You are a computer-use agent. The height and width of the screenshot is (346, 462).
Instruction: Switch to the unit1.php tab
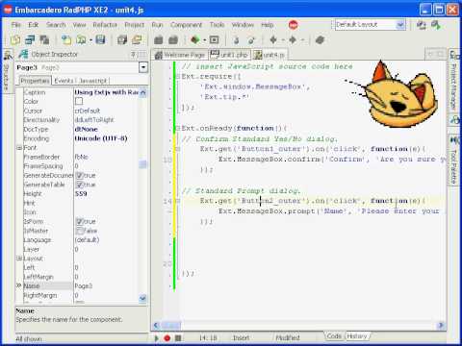230,55
